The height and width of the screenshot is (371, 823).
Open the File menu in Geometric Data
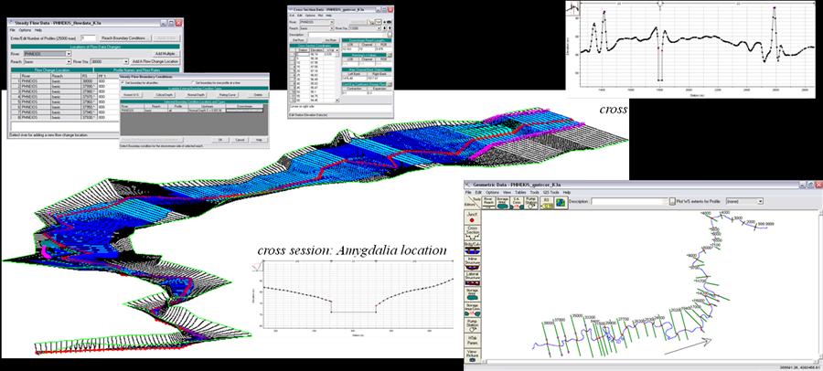click(467, 192)
